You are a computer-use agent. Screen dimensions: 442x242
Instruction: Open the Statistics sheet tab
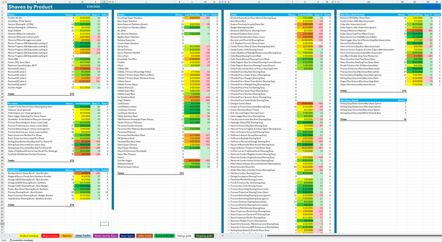(x=67, y=236)
